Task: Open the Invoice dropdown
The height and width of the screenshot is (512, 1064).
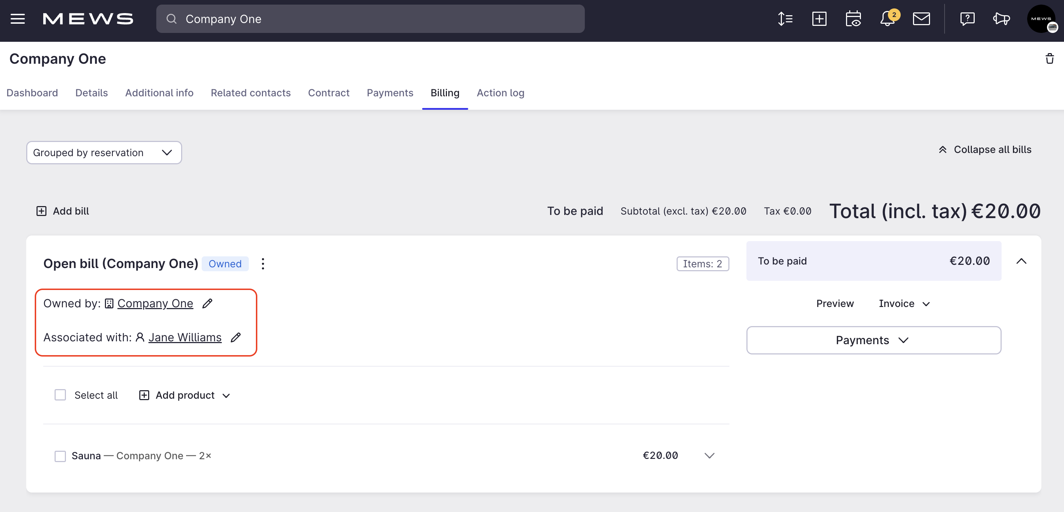Action: coord(904,303)
